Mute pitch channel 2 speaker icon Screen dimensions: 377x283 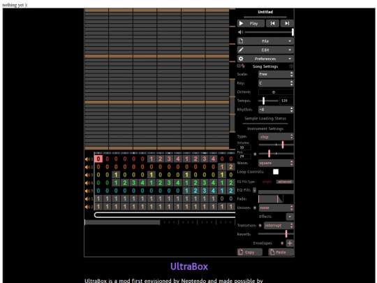87,167
